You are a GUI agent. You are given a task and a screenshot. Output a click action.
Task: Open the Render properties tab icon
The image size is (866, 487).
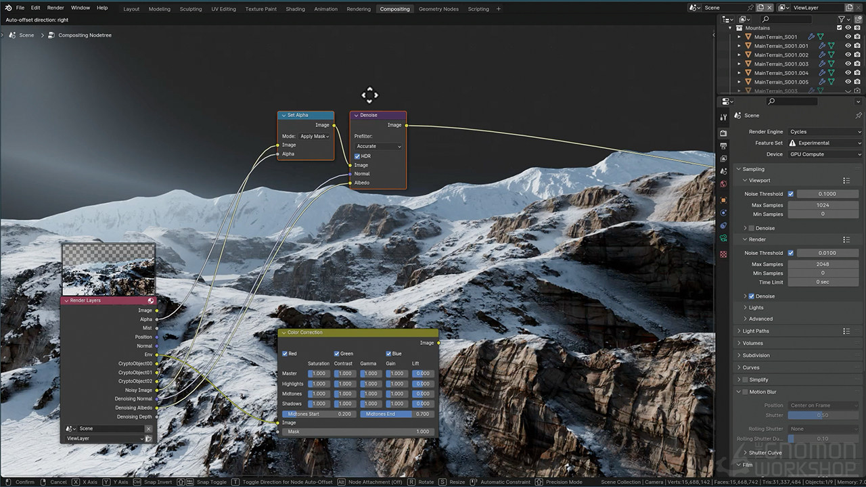click(x=723, y=133)
